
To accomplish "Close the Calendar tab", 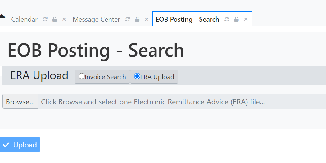I will click(x=64, y=20).
